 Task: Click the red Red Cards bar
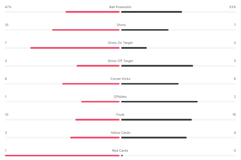[x=62, y=156]
